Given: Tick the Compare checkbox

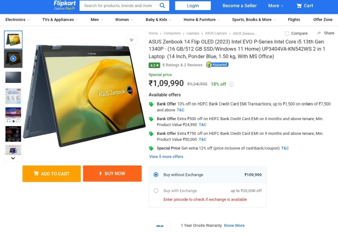Looking at the screenshot, I should (x=287, y=33).
